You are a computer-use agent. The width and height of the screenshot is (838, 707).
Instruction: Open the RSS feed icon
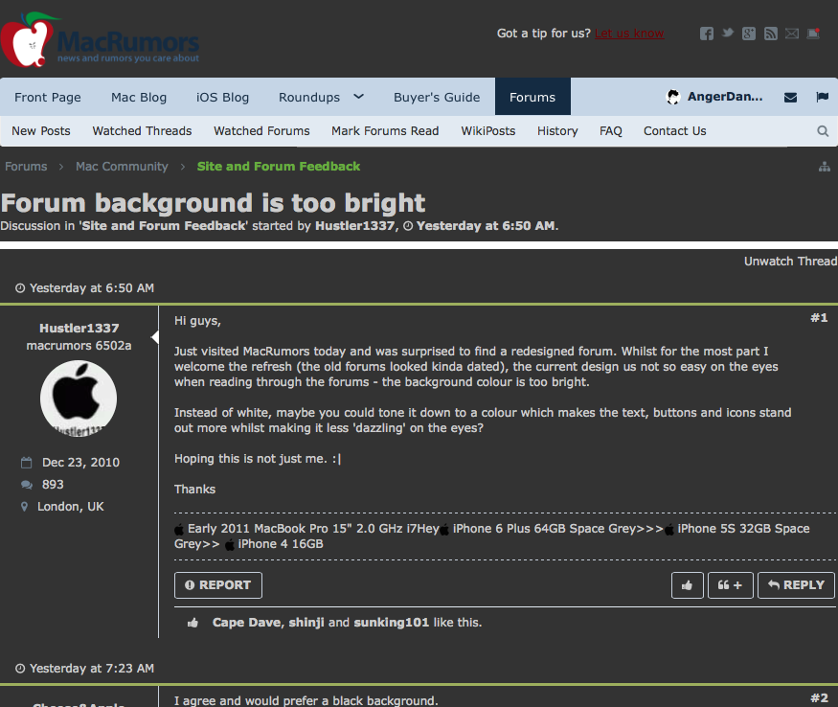(x=771, y=34)
